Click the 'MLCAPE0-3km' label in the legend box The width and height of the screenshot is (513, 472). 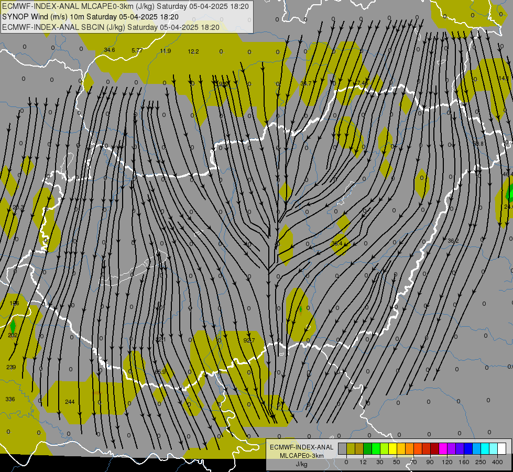tap(302, 456)
